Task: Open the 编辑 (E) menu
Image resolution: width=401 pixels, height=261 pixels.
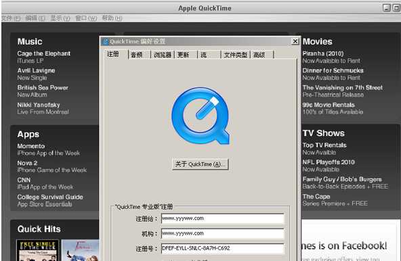Action: 35,18
